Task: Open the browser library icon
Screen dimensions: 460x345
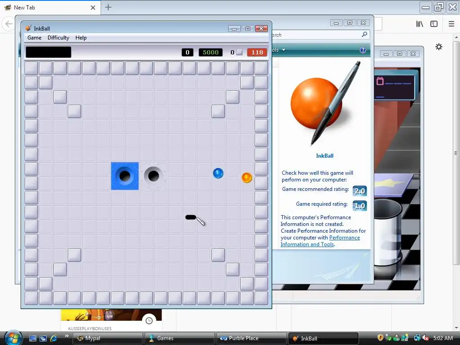Action: point(420,24)
